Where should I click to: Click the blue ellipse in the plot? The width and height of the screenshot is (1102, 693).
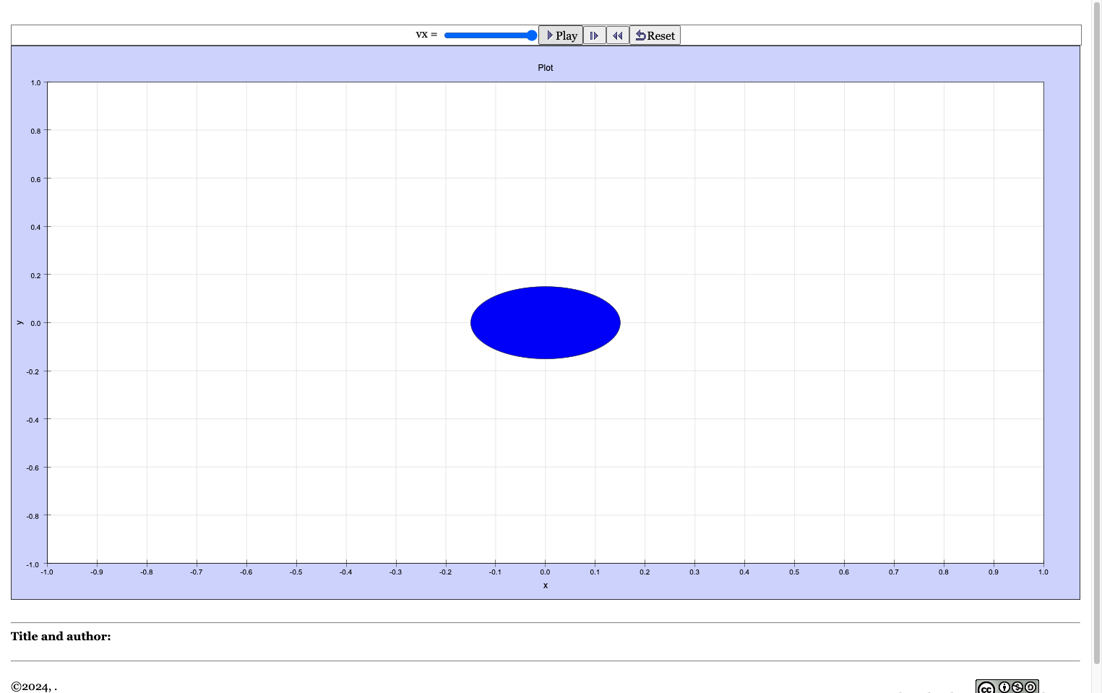(546, 323)
